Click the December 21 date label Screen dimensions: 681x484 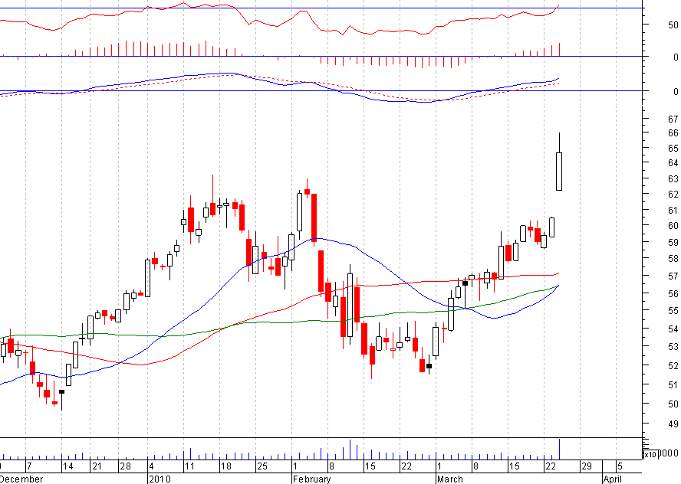(97, 466)
